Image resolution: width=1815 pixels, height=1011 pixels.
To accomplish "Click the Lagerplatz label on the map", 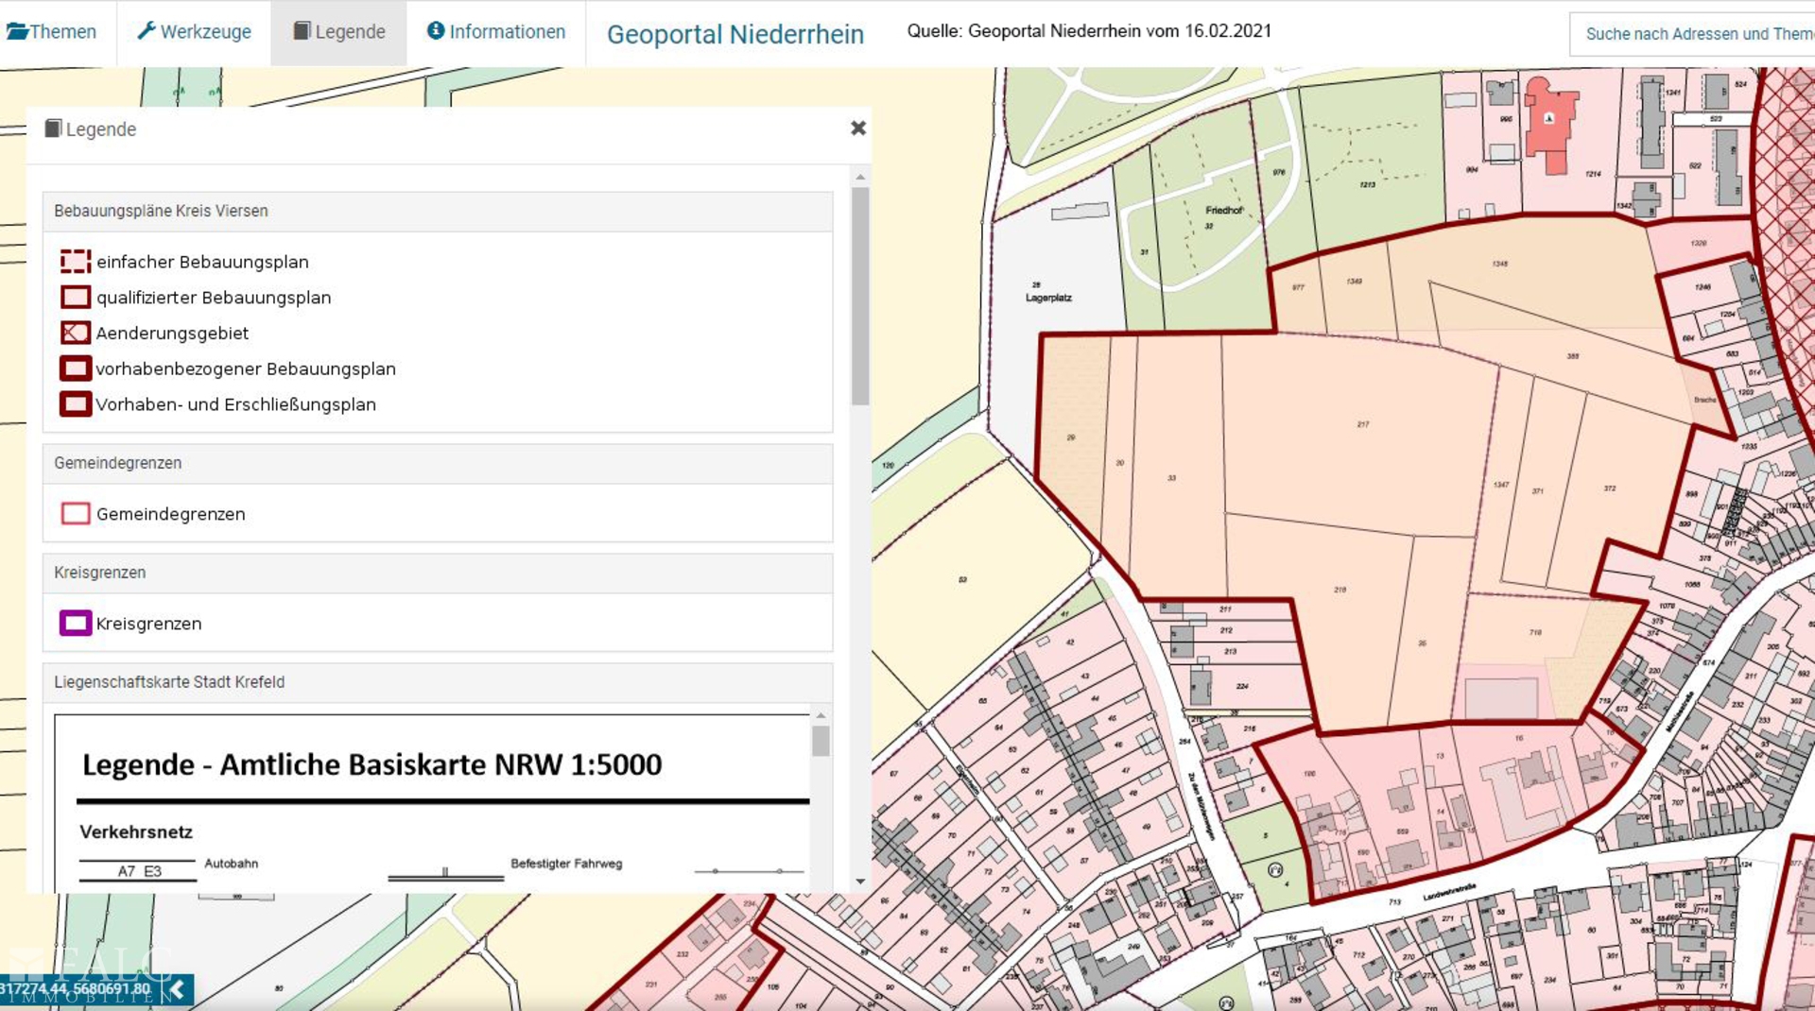I will click(x=1048, y=298).
